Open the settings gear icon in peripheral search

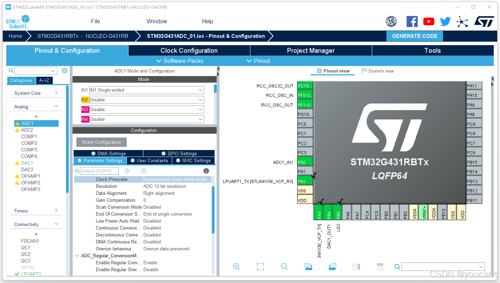click(x=65, y=70)
